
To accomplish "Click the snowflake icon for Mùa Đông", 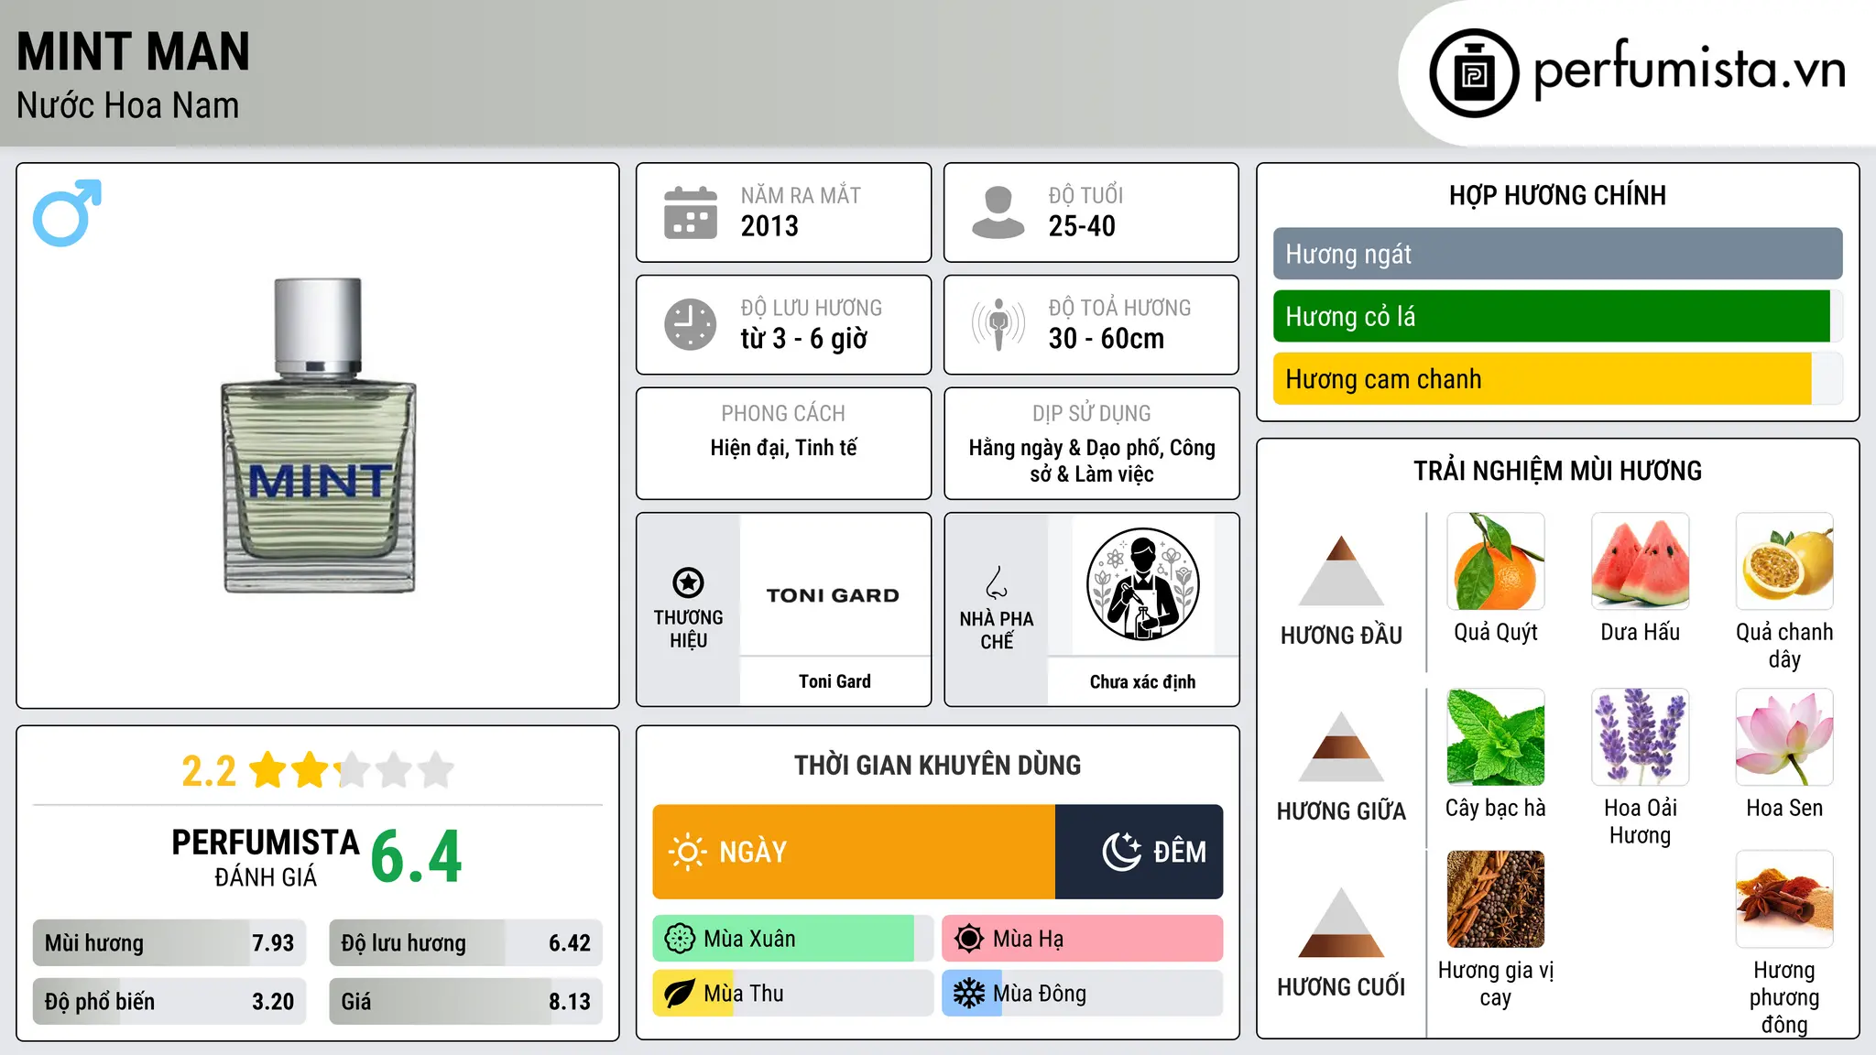I will tap(968, 994).
